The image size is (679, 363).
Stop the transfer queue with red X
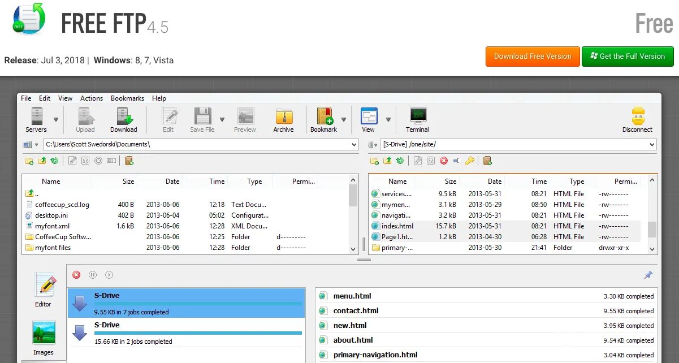tap(76, 275)
